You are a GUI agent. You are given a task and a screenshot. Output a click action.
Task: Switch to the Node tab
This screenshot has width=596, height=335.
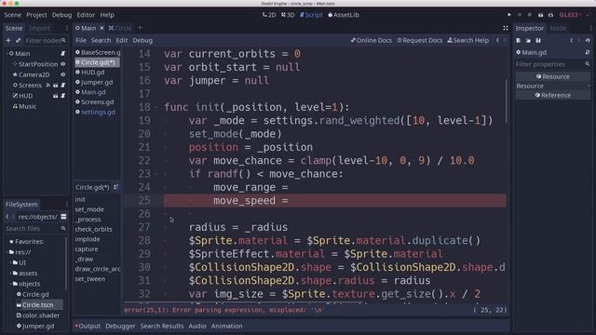click(558, 28)
